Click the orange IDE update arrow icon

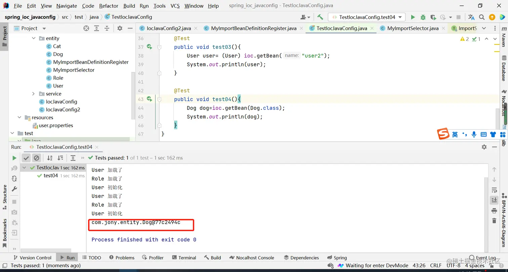pyautogui.click(x=492, y=17)
